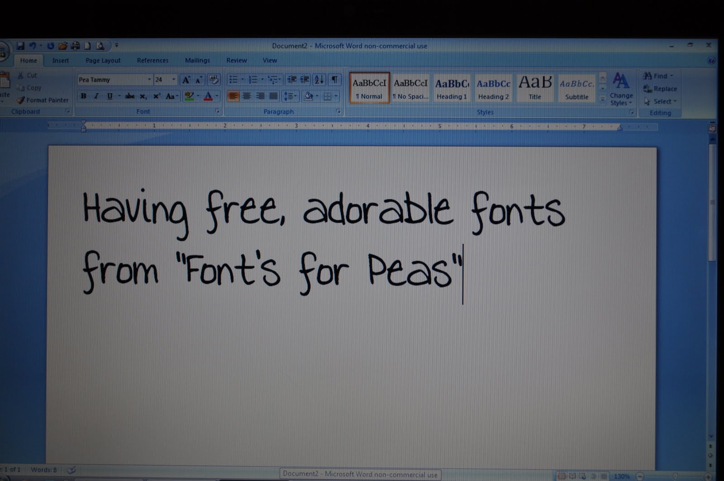Expand the Styles gallery More button

(x=602, y=99)
